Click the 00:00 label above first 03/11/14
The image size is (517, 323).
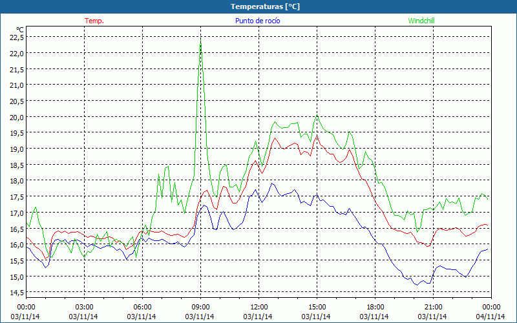26,307
